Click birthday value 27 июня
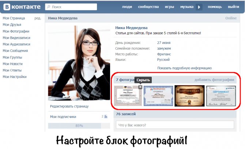Screen dimensions: 245x149 pyautogui.click(x=164, y=43)
